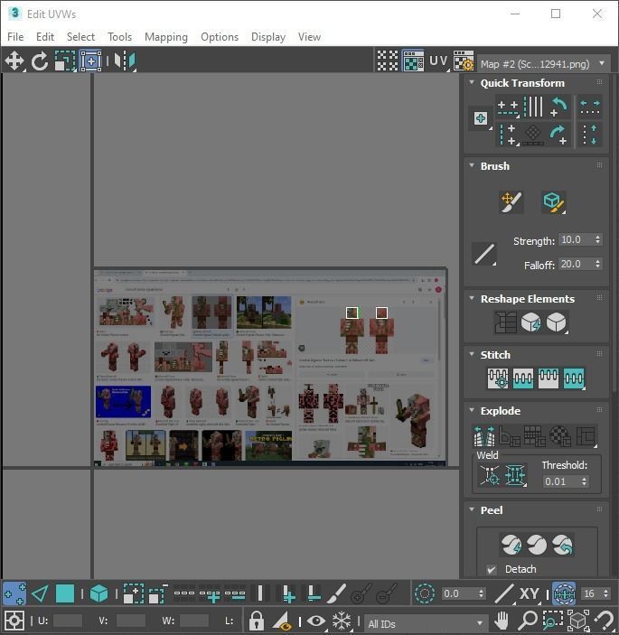Click Relax Custom icon in Reshape Elements

[x=557, y=322]
